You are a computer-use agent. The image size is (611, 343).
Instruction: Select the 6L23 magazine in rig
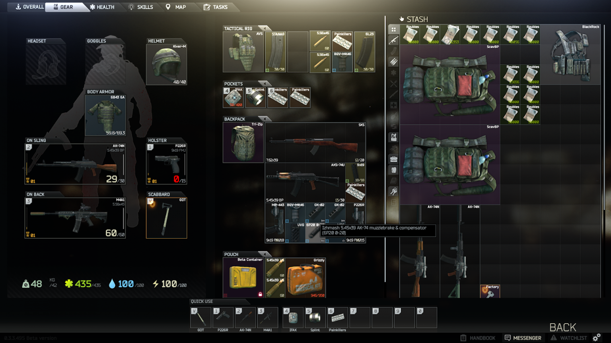tap(365, 52)
